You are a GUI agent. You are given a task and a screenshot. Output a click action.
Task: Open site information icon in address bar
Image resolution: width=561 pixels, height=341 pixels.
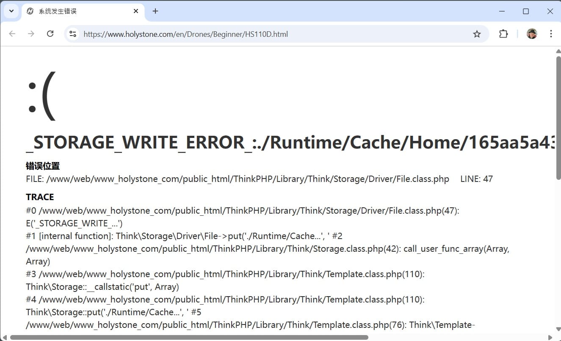[73, 34]
